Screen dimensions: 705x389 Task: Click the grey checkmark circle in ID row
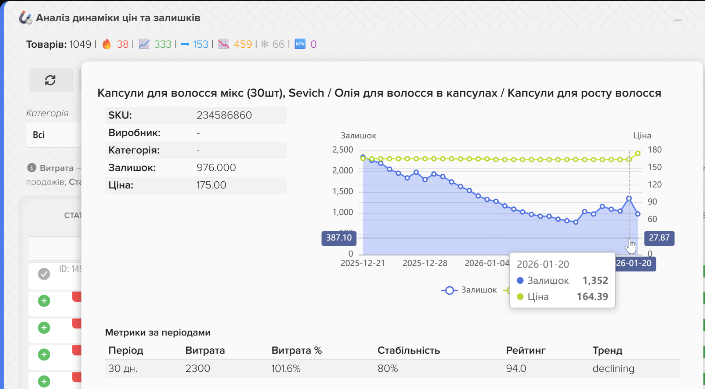point(44,274)
